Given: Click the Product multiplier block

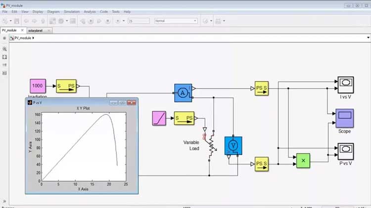Looking at the screenshot, I should (303, 160).
